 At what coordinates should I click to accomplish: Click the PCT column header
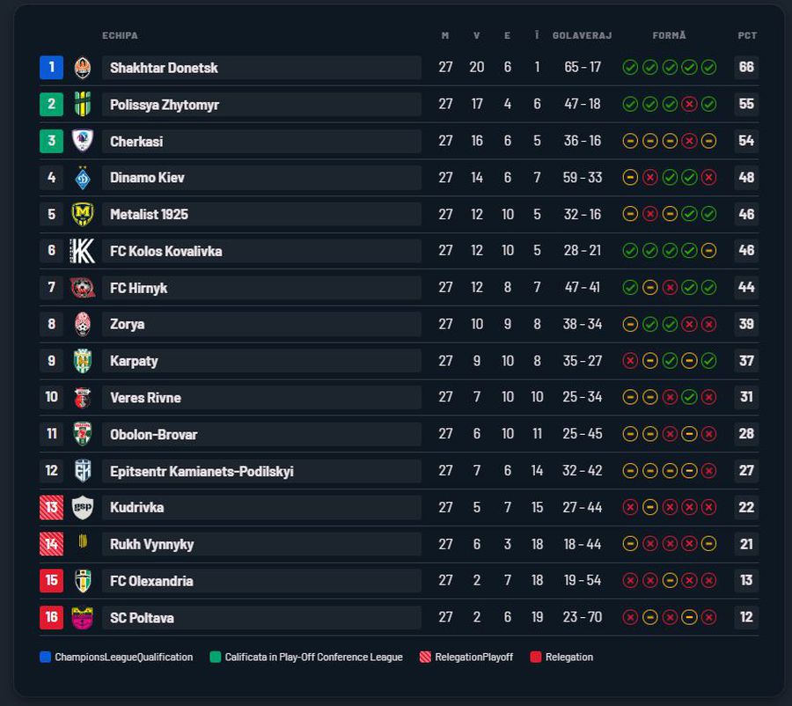[747, 35]
